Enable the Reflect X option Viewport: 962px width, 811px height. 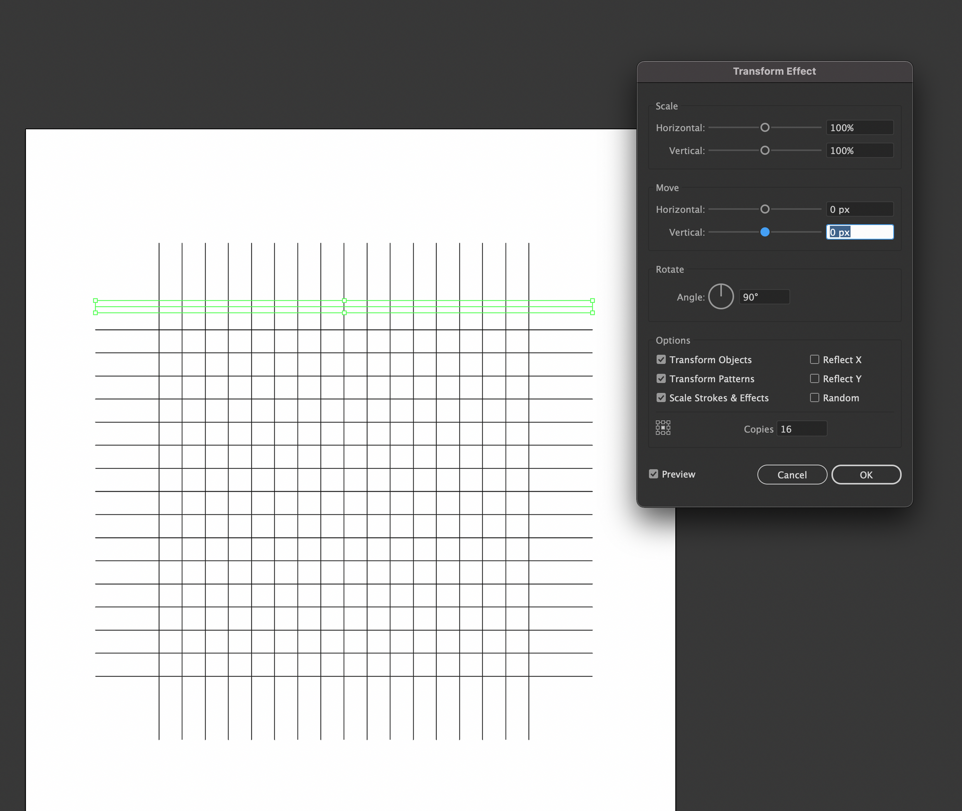pyautogui.click(x=815, y=360)
